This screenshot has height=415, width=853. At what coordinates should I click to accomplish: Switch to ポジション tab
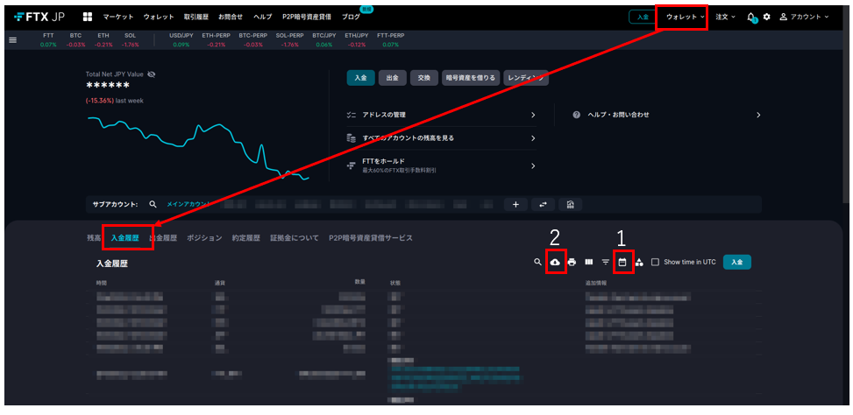coord(204,238)
